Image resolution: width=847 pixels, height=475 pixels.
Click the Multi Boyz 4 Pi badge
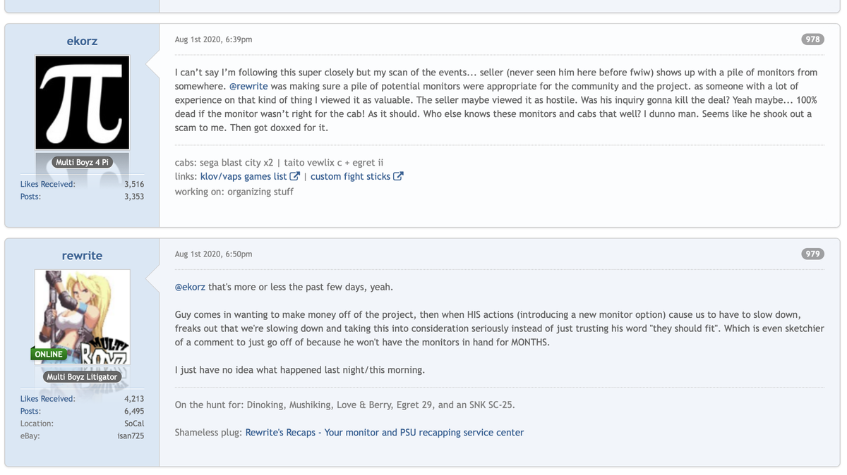pos(82,162)
